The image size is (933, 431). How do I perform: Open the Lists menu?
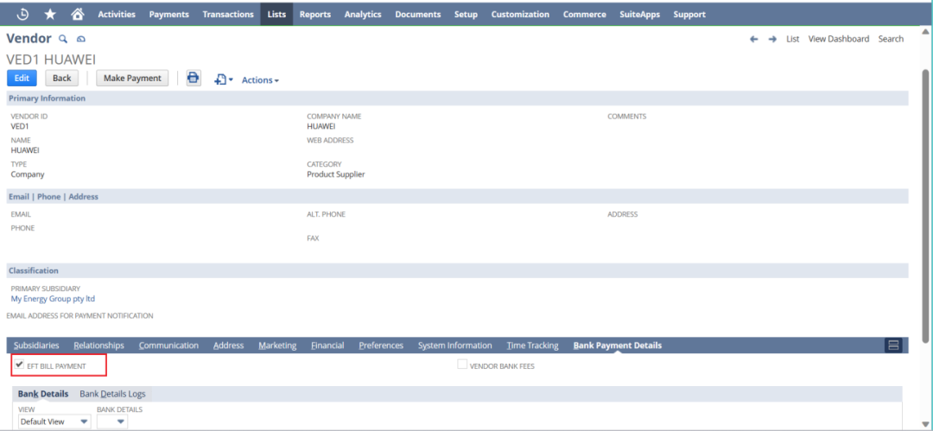click(x=276, y=15)
